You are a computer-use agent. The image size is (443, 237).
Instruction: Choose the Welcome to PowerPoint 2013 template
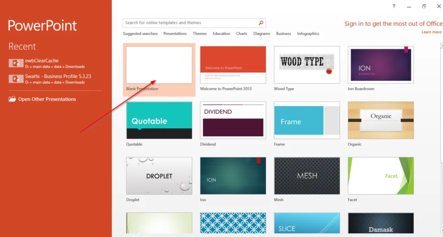pyautogui.click(x=233, y=65)
